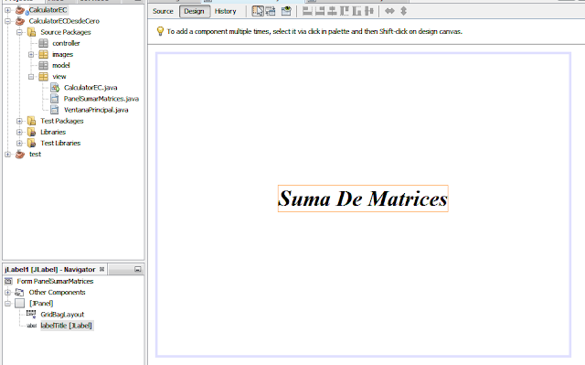Click the third alignment icon with the center bar
This screenshot has width=585, height=365.
tap(332, 11)
